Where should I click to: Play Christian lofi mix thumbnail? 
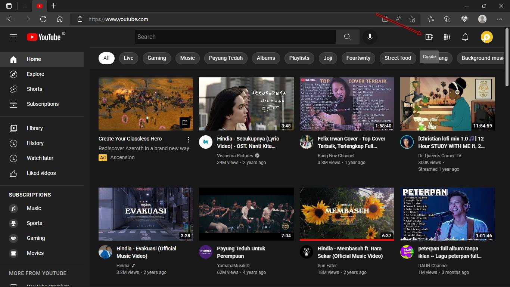point(448,104)
